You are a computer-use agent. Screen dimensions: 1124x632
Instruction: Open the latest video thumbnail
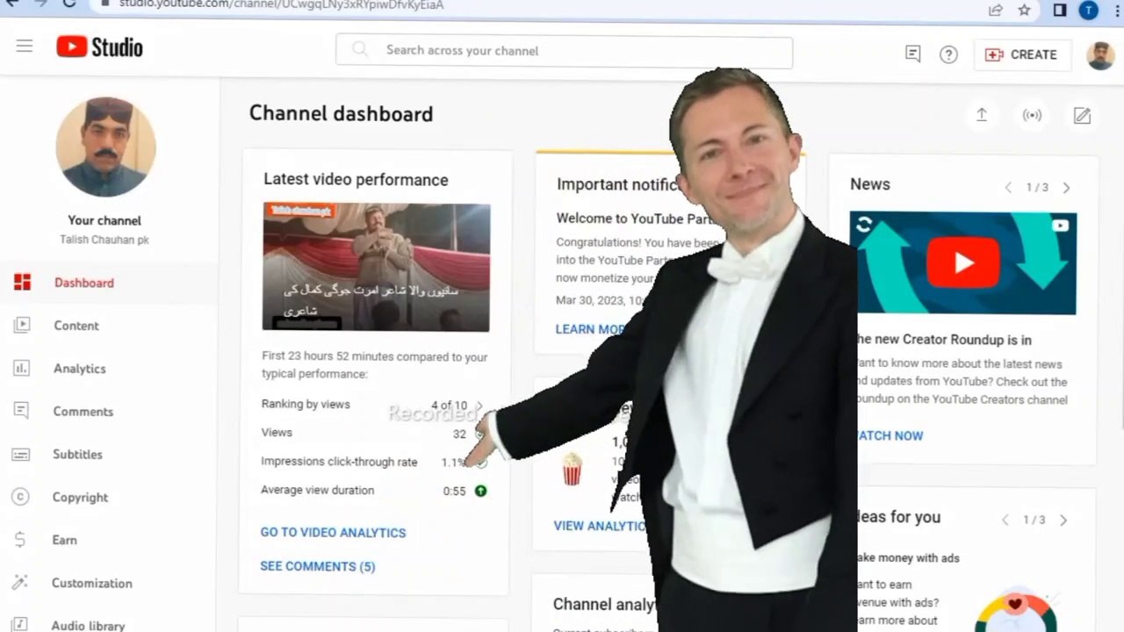pos(376,267)
